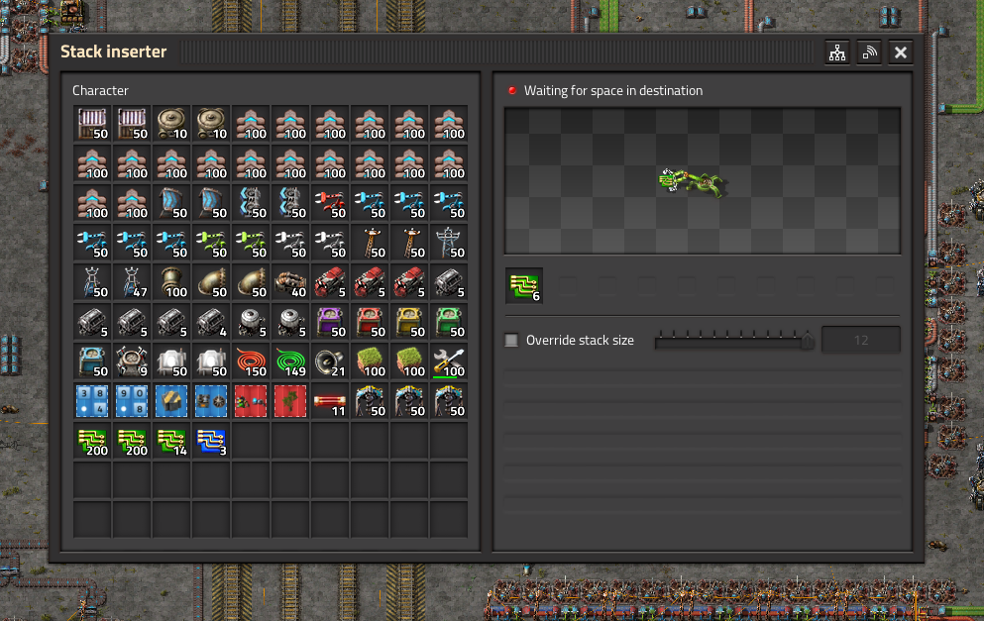The height and width of the screenshot is (621, 984).
Task: Select the green buffer chest
Action: click(x=449, y=321)
